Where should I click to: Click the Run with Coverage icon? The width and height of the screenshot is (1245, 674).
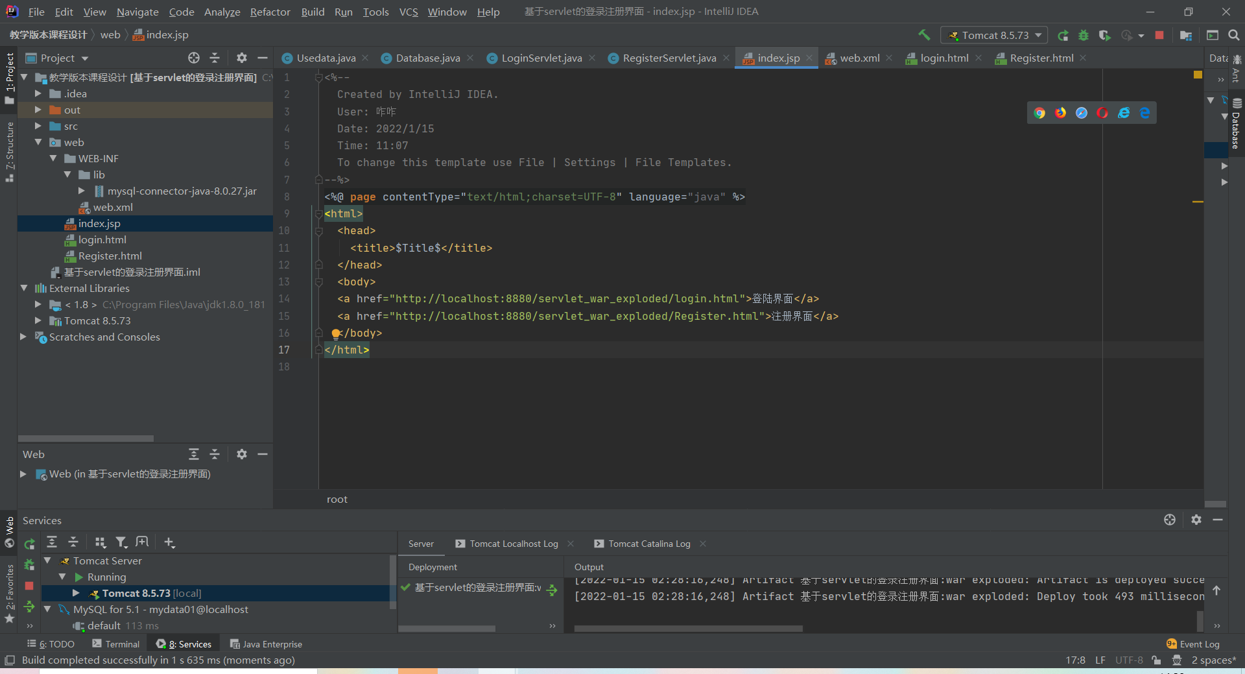tap(1105, 35)
